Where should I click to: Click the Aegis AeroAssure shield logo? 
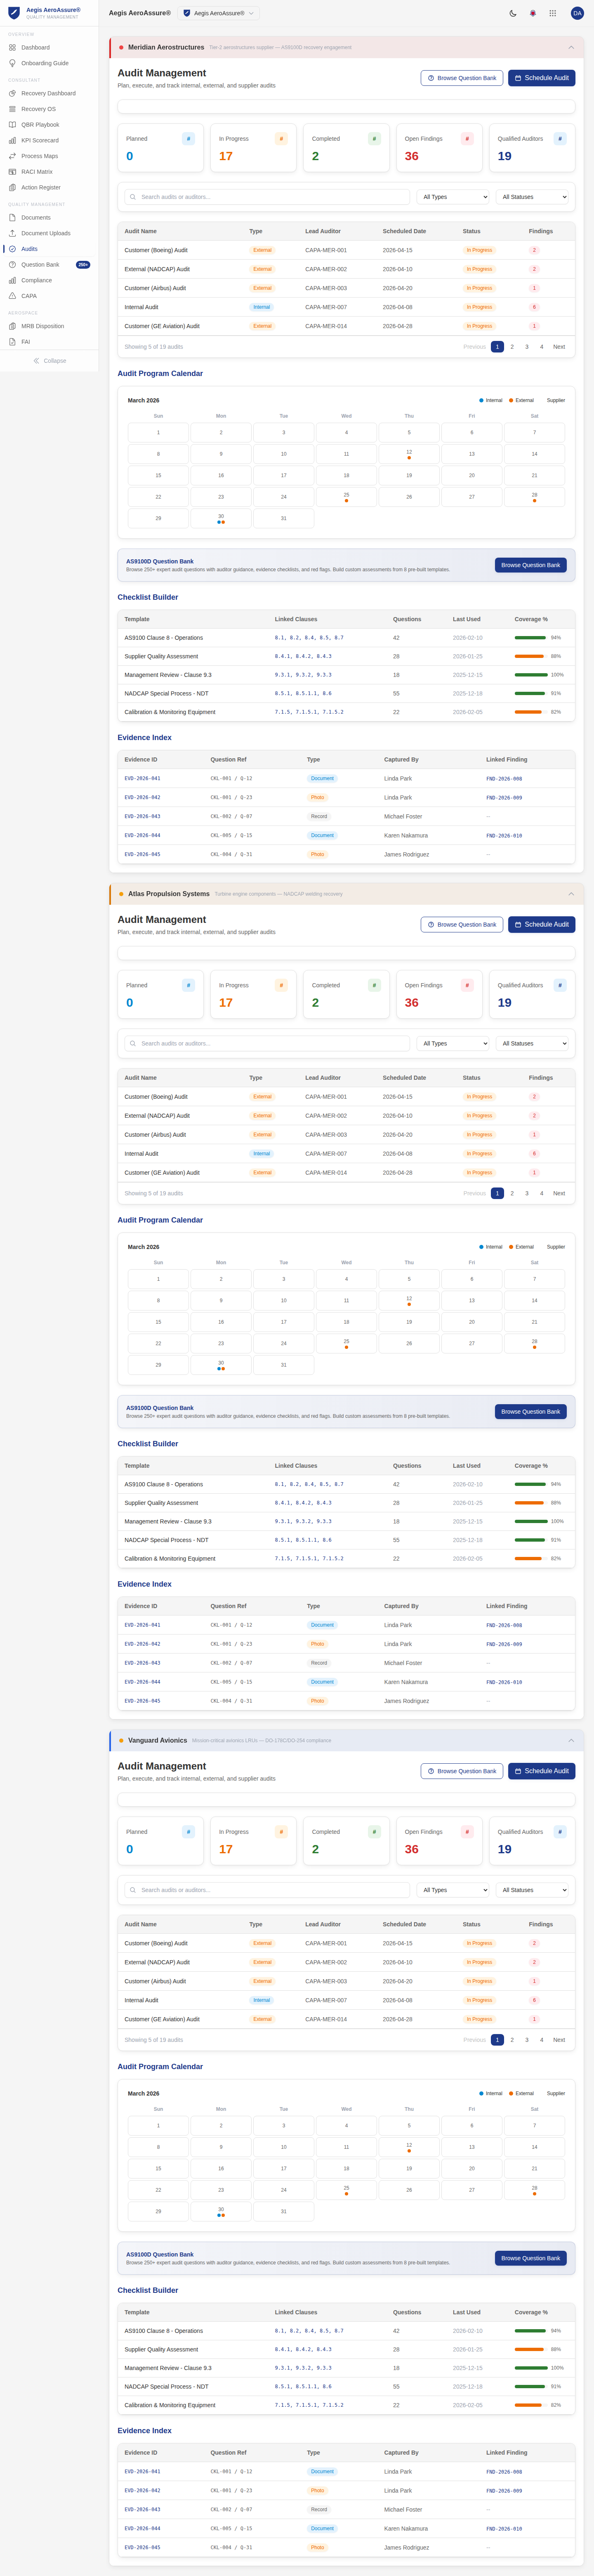pyautogui.click(x=14, y=13)
